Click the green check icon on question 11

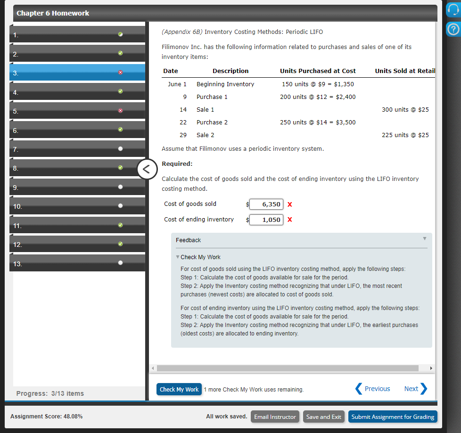(120, 225)
